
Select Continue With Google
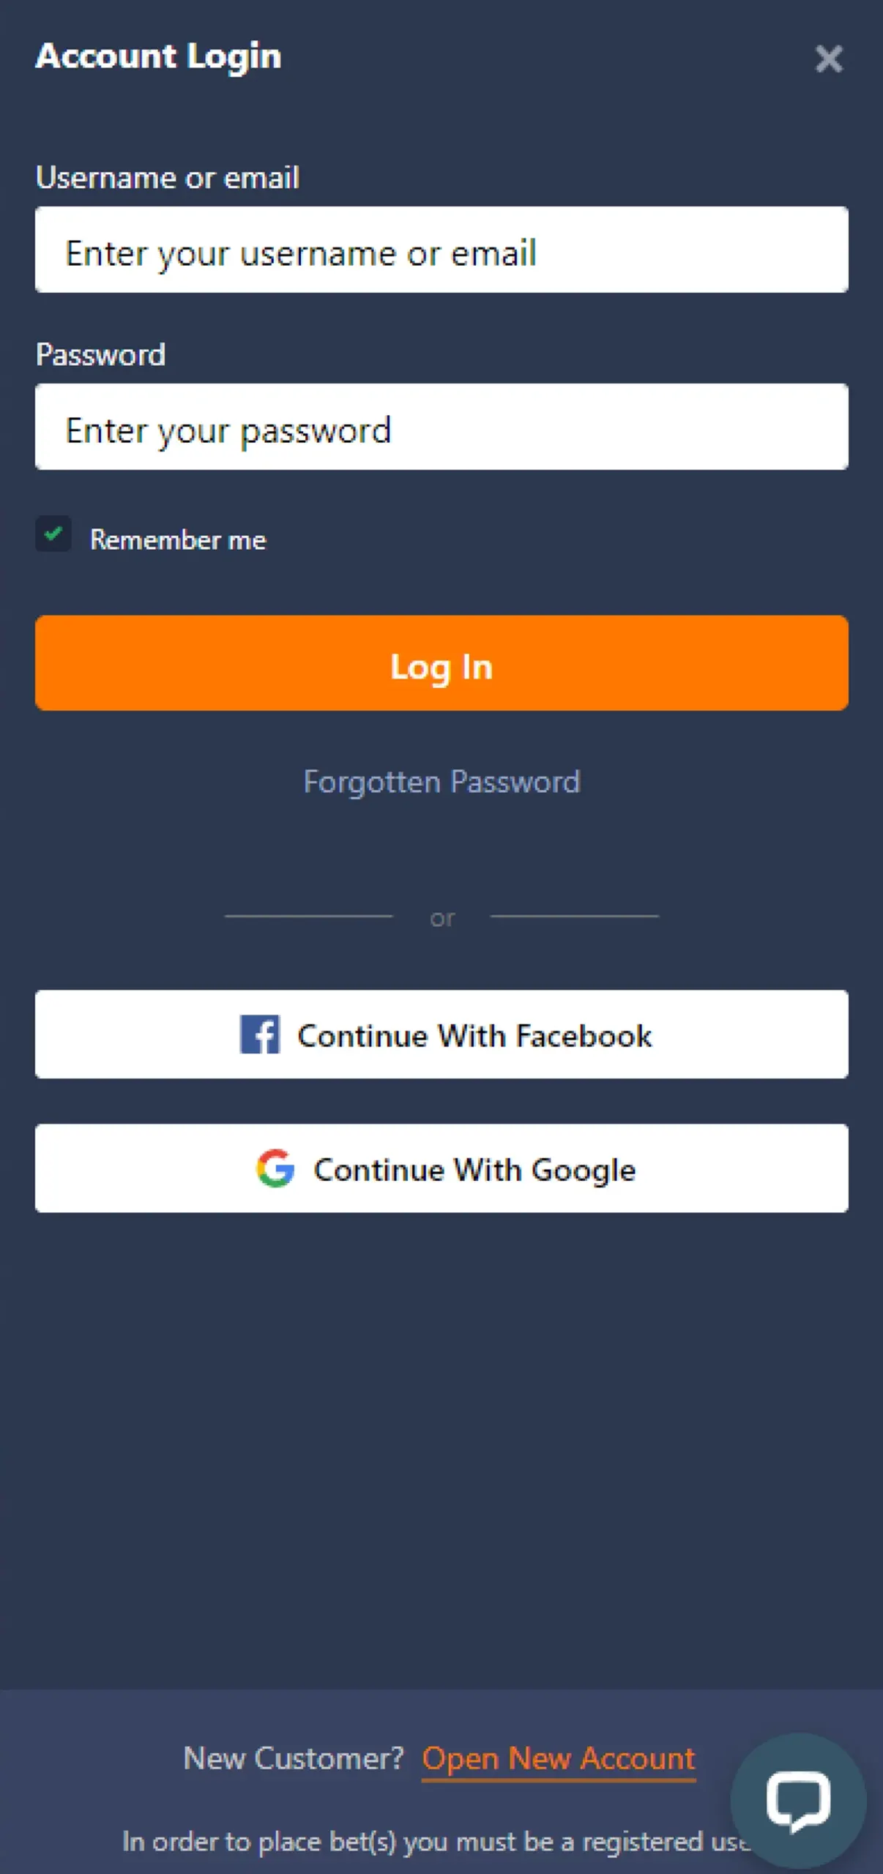tap(441, 1168)
